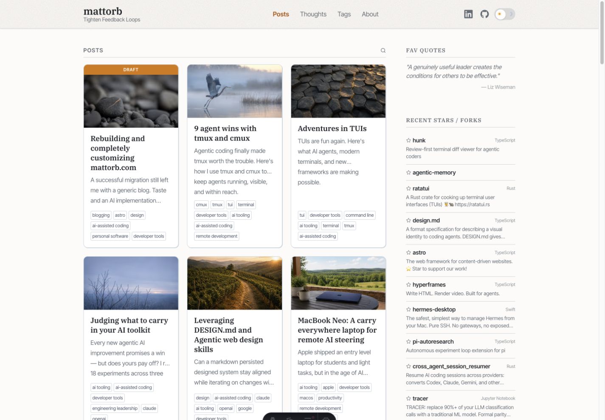
Task: Click the laptop on table thumbnail
Action: (x=338, y=283)
